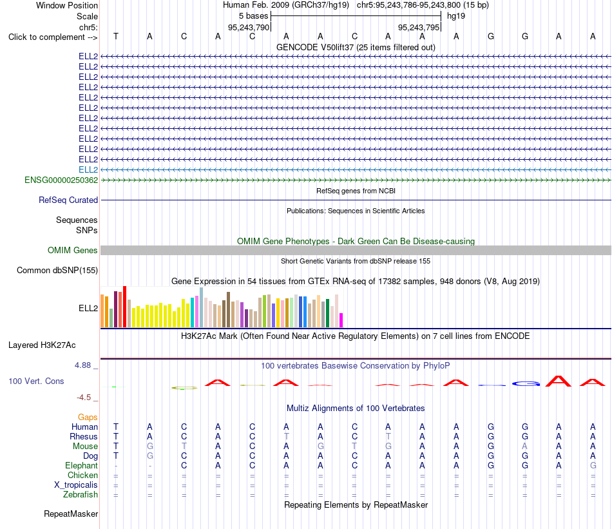Click the "Common dbSNP(155)" label

[57, 270]
